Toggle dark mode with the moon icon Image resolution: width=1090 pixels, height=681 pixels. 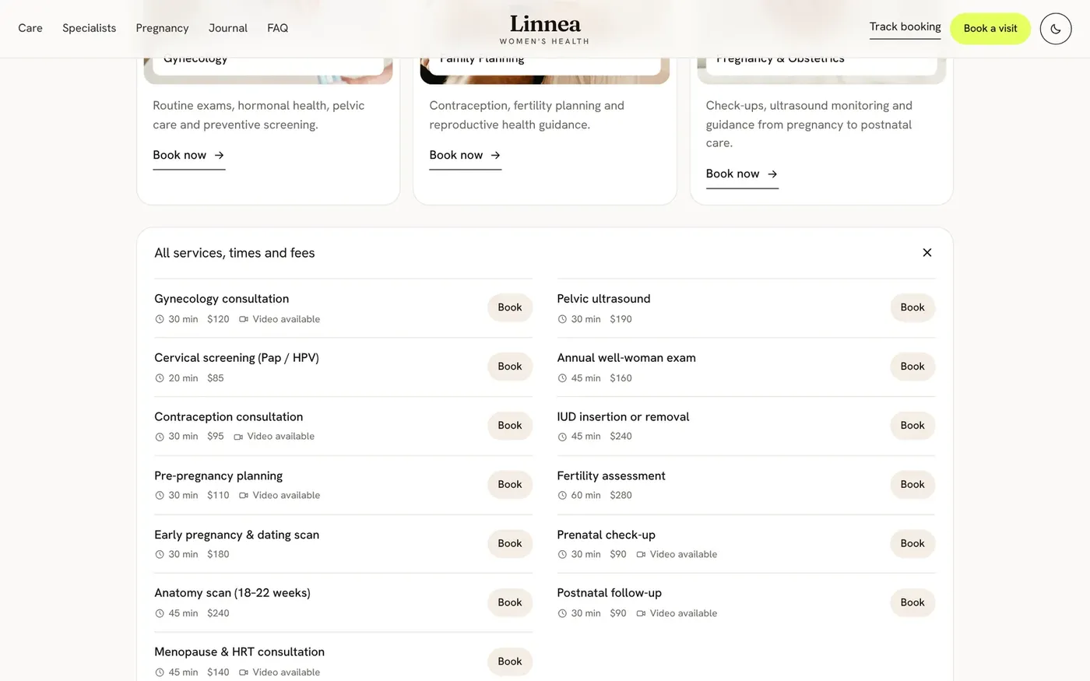click(1056, 29)
